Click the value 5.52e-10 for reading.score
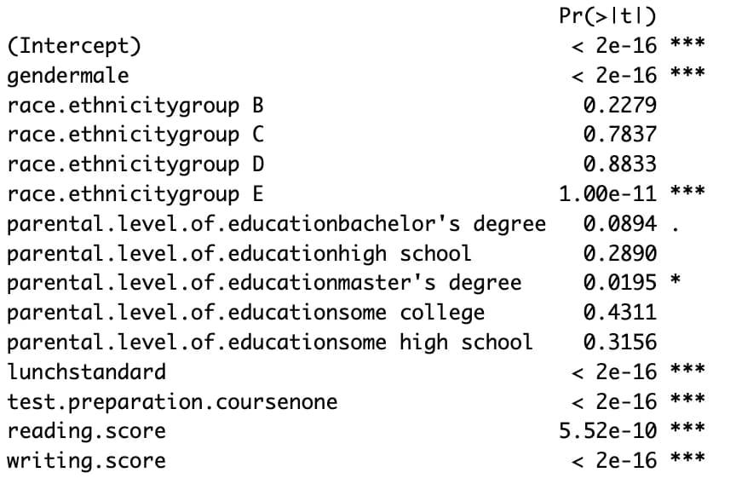The height and width of the screenshot is (484, 736). pos(607,431)
